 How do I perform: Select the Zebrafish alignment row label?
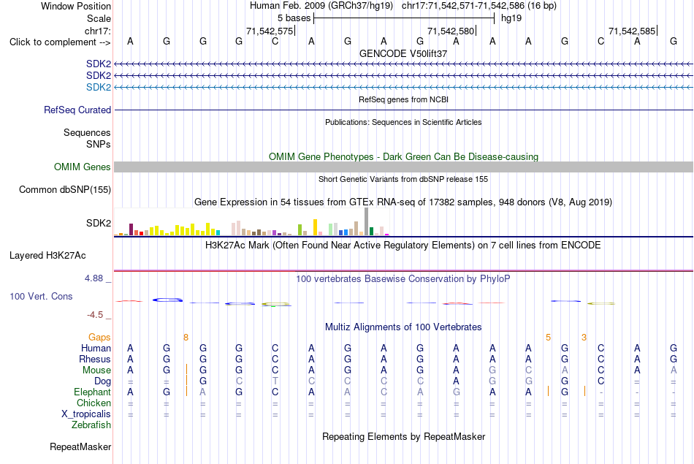coord(91,425)
